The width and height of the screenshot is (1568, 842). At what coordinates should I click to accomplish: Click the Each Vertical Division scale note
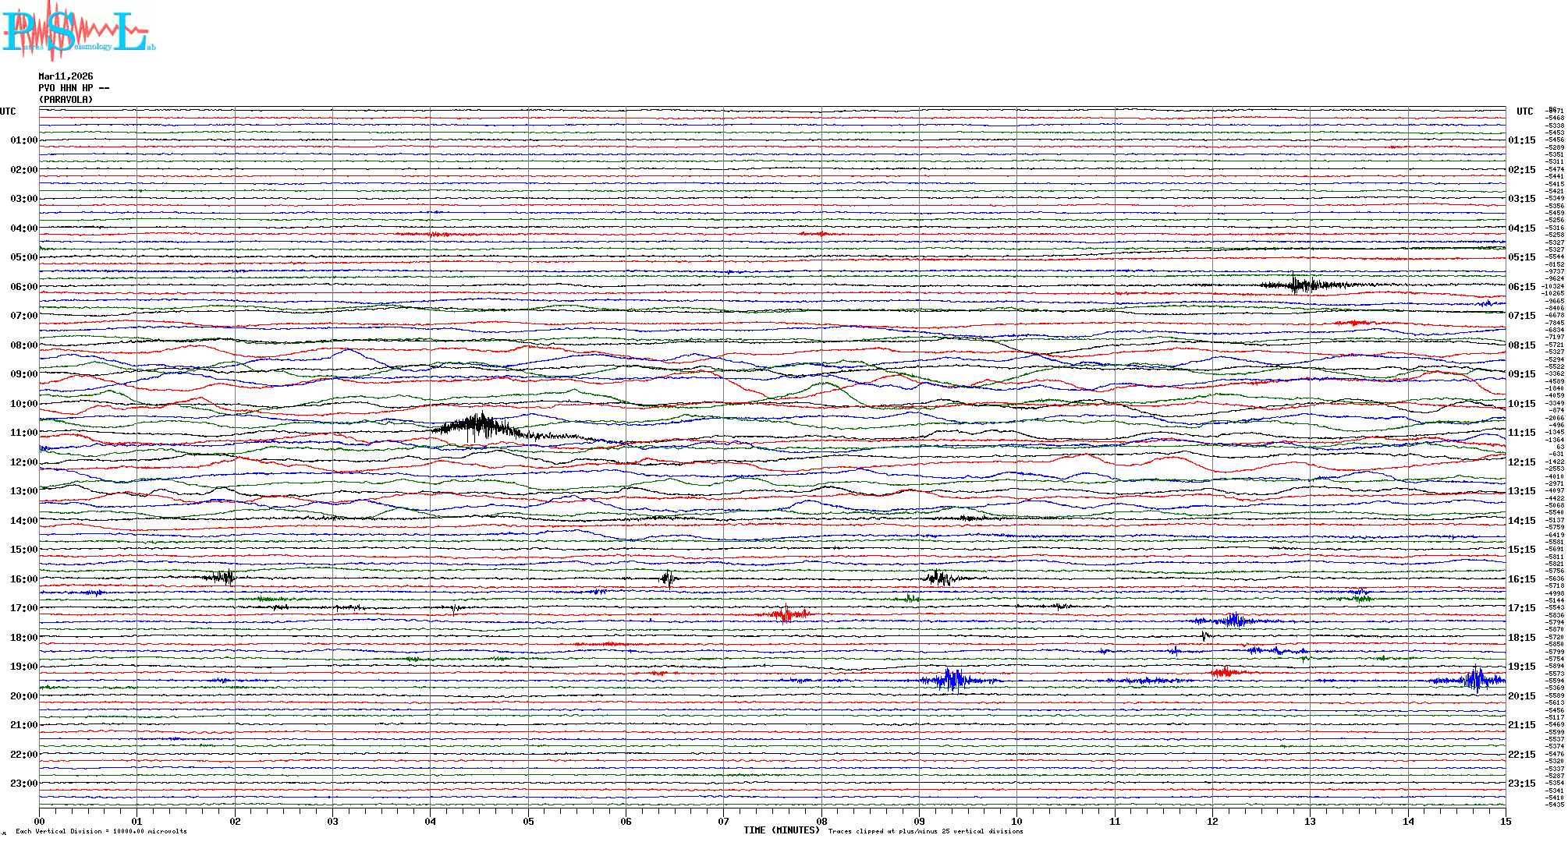101,831
